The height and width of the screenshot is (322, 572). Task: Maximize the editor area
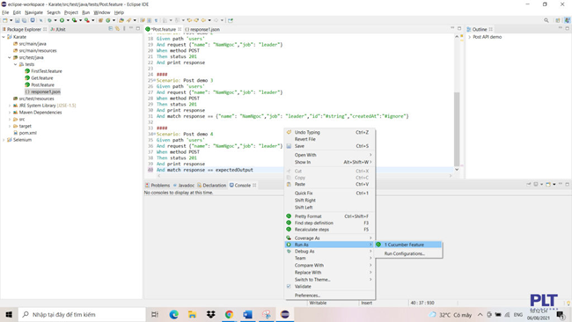pyautogui.click(x=459, y=28)
